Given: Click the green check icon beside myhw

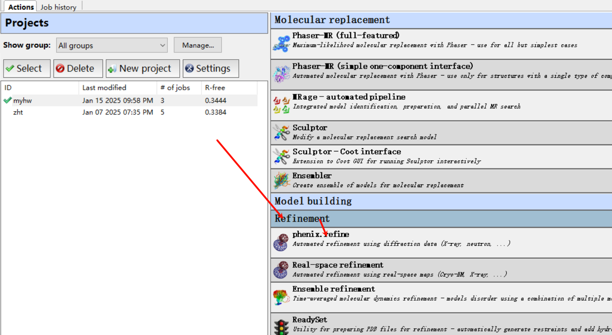Looking at the screenshot, I should 8,100.
